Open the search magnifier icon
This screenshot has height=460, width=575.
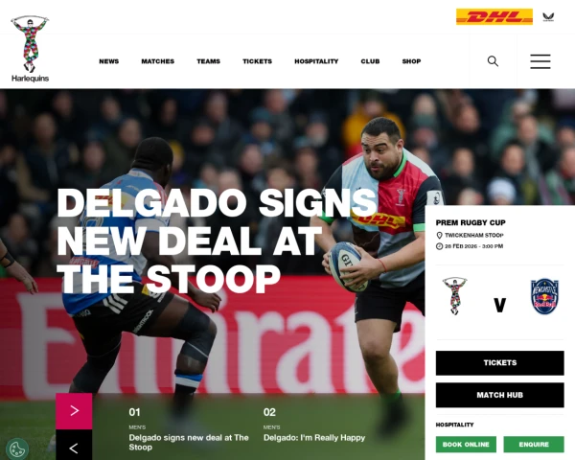click(493, 61)
